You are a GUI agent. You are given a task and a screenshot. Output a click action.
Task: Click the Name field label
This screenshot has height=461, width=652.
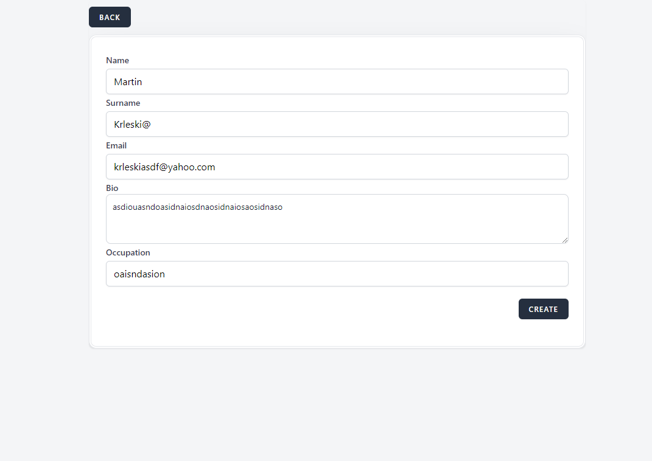(x=117, y=60)
